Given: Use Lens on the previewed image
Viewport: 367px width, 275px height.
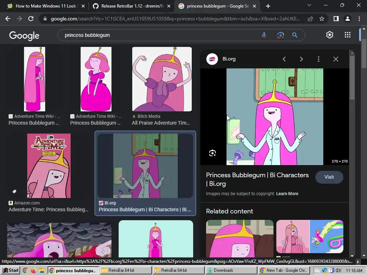Looking at the screenshot, I should (213, 153).
